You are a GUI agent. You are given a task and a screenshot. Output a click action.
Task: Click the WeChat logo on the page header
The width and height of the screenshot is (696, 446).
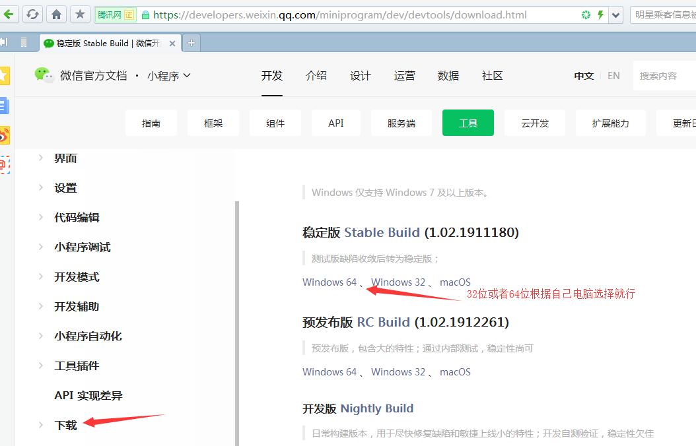(44, 75)
